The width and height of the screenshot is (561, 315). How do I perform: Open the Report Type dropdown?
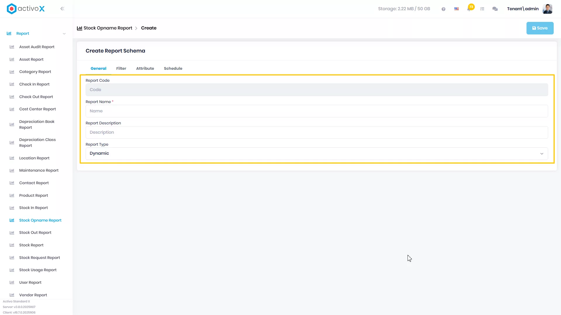click(x=317, y=154)
